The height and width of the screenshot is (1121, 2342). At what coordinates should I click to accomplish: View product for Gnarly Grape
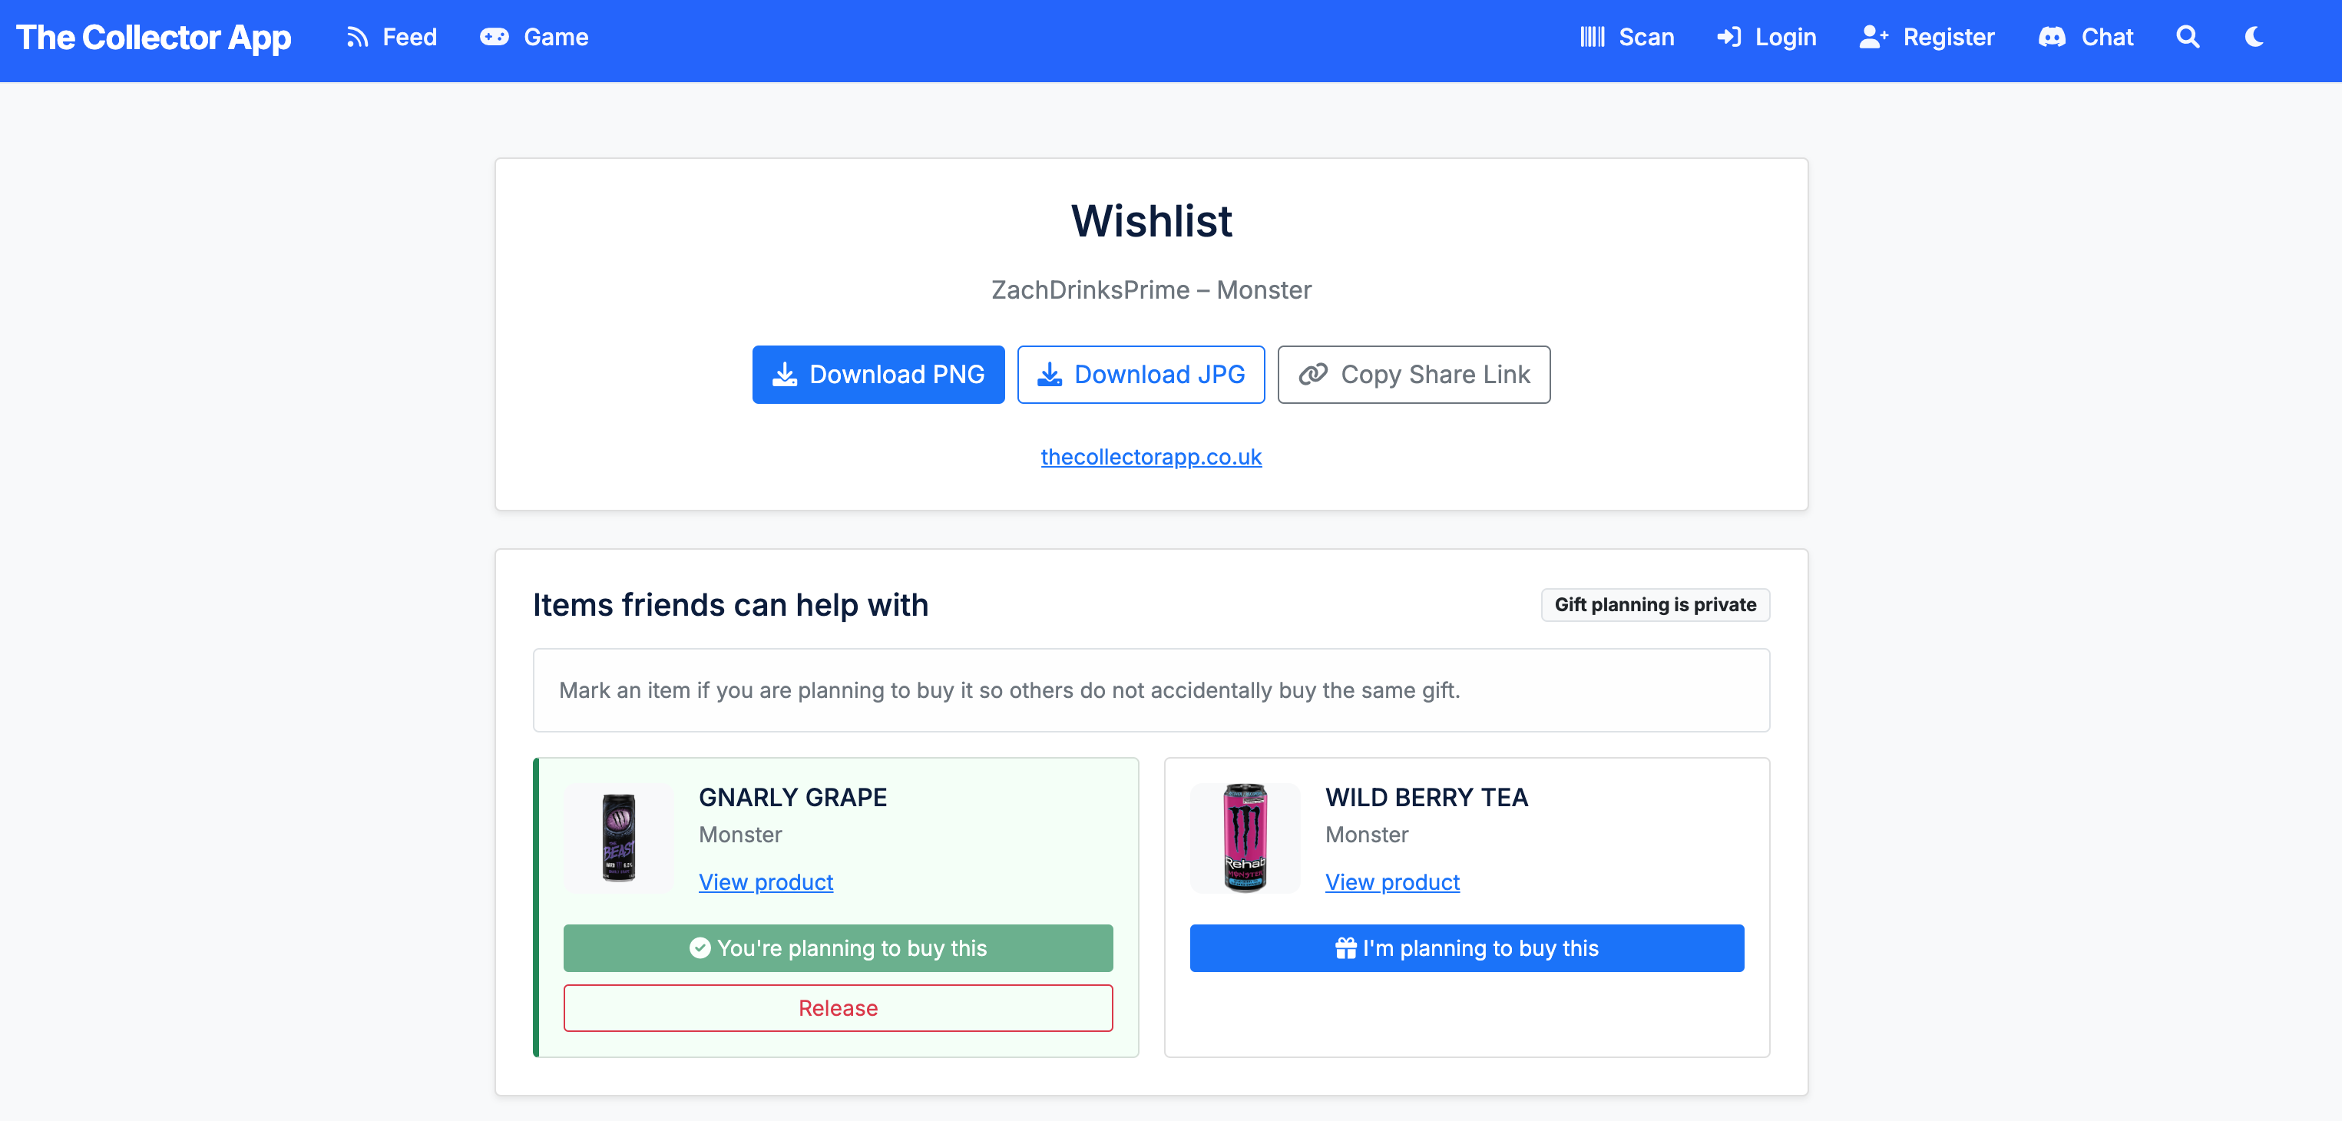766,881
